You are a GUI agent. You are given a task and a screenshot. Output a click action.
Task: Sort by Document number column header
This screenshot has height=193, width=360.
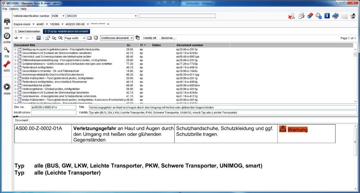coord(203,45)
